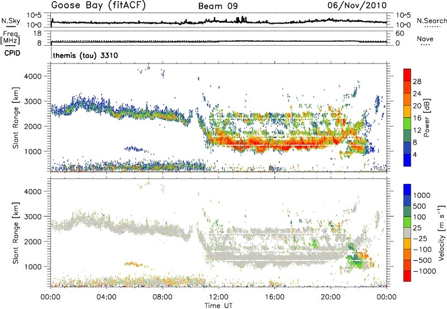This screenshot has width=447, height=309.
Task: Click the 'Nave' legend label
Action: tap(425, 38)
